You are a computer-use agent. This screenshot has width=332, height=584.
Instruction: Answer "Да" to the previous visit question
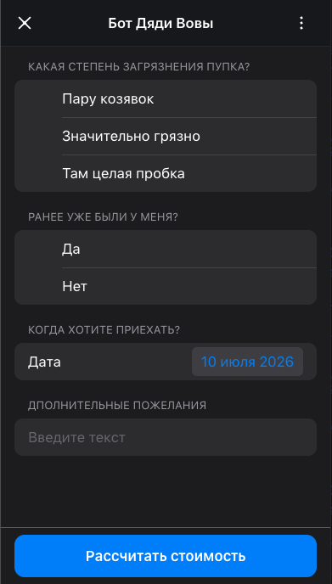point(166,249)
